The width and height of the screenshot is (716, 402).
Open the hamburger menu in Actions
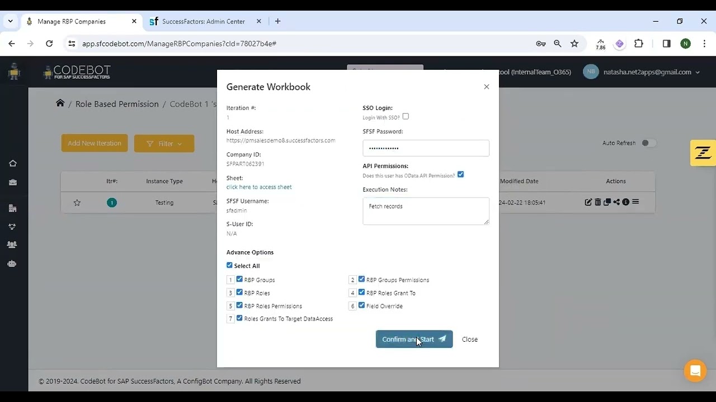tap(635, 202)
